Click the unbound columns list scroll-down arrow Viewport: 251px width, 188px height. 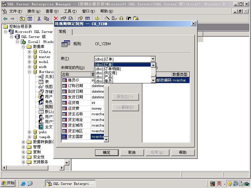click(106, 140)
